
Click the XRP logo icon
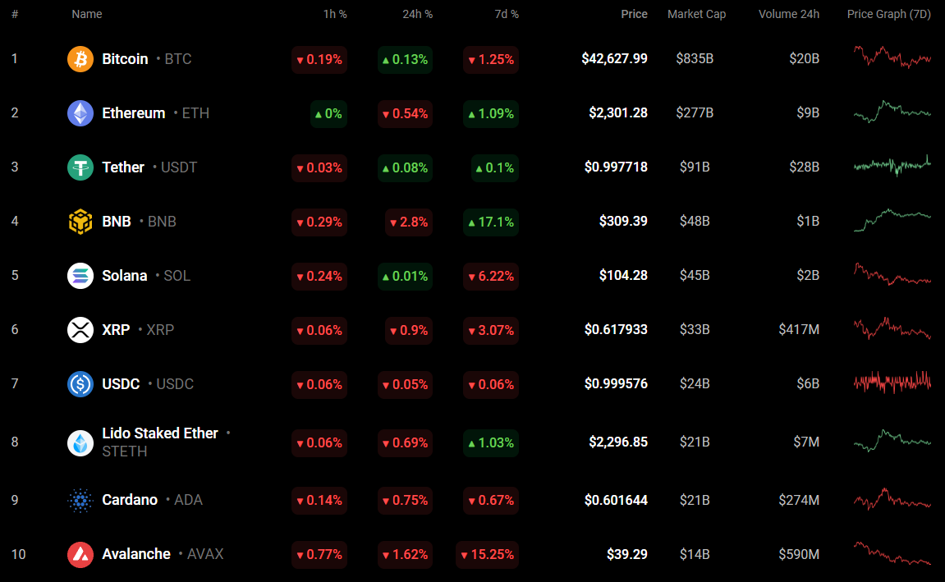(80, 330)
